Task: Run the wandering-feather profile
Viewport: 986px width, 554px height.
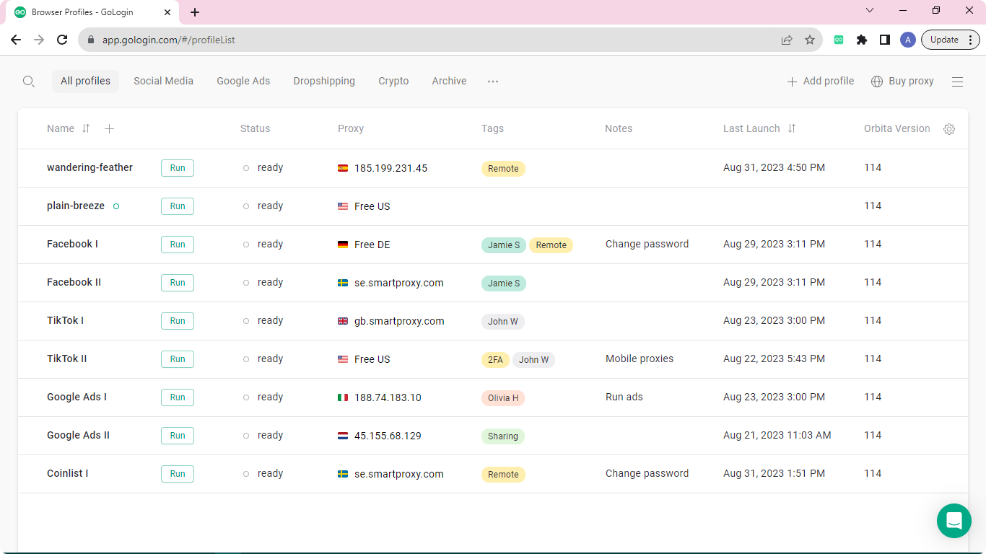Action: pyautogui.click(x=177, y=168)
